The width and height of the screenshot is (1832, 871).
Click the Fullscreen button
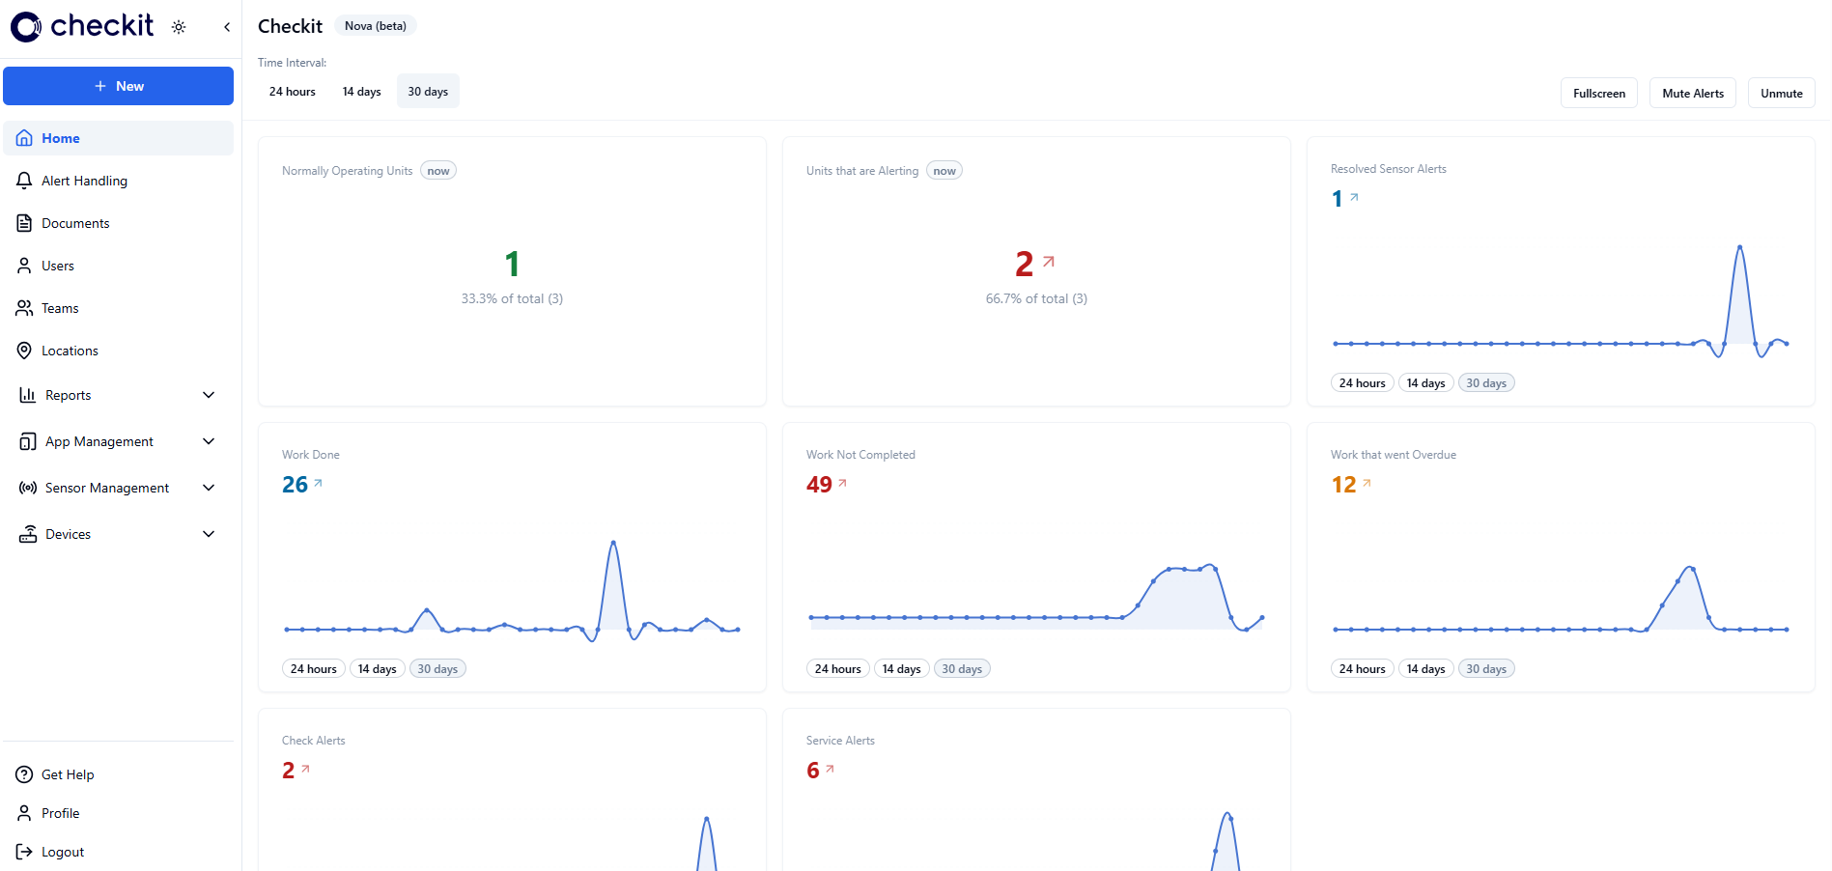pos(1599,94)
